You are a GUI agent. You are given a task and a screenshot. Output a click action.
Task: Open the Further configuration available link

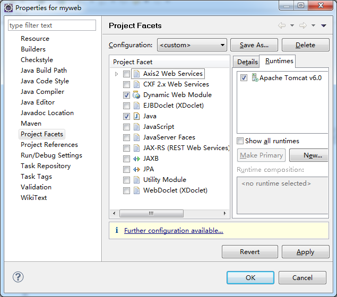(174, 230)
